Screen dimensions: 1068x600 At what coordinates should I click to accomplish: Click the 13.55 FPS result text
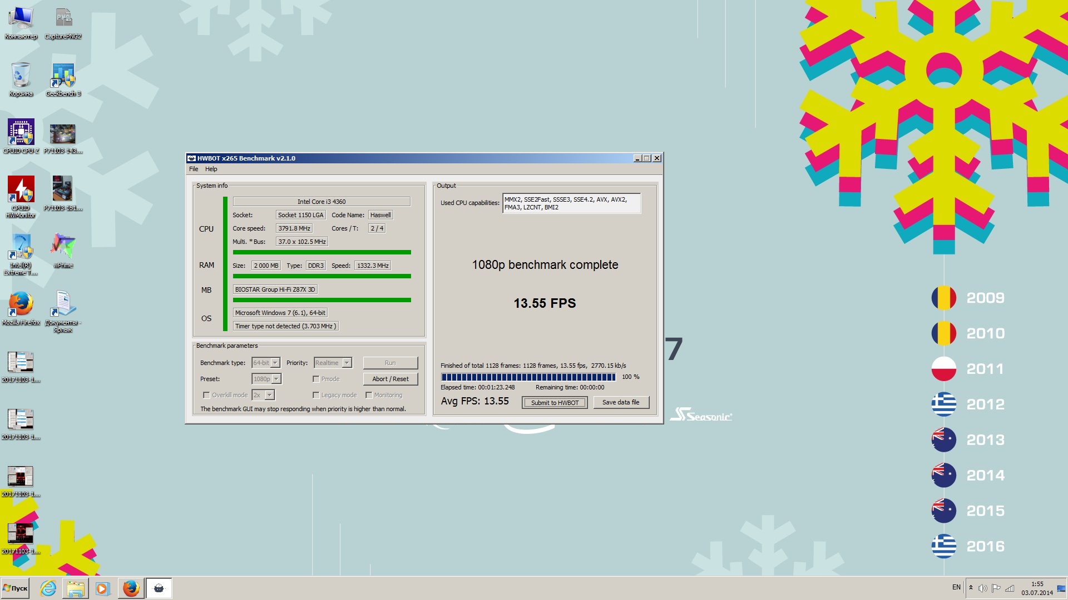[x=545, y=303]
